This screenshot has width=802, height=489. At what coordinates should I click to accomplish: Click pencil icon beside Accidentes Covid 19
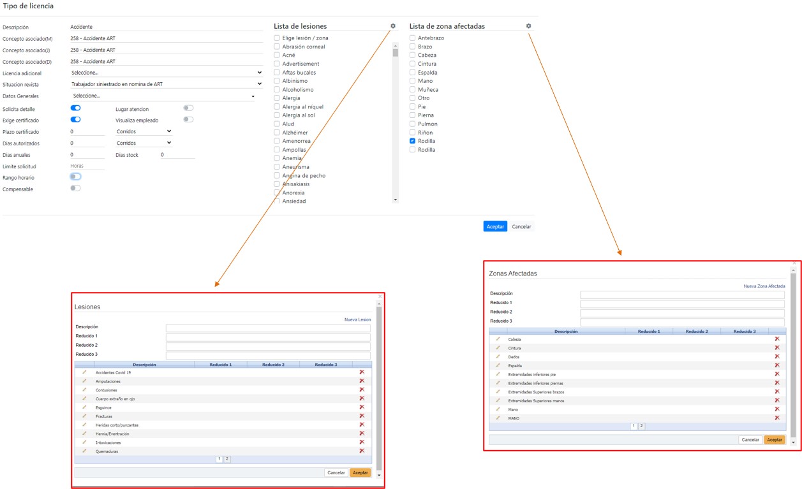[x=84, y=372]
